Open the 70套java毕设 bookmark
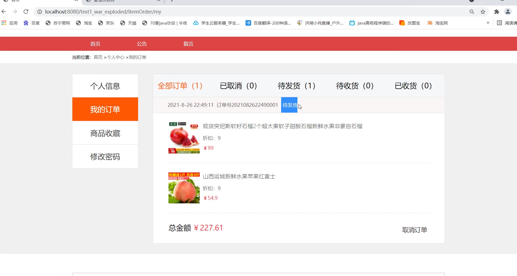 [165, 23]
